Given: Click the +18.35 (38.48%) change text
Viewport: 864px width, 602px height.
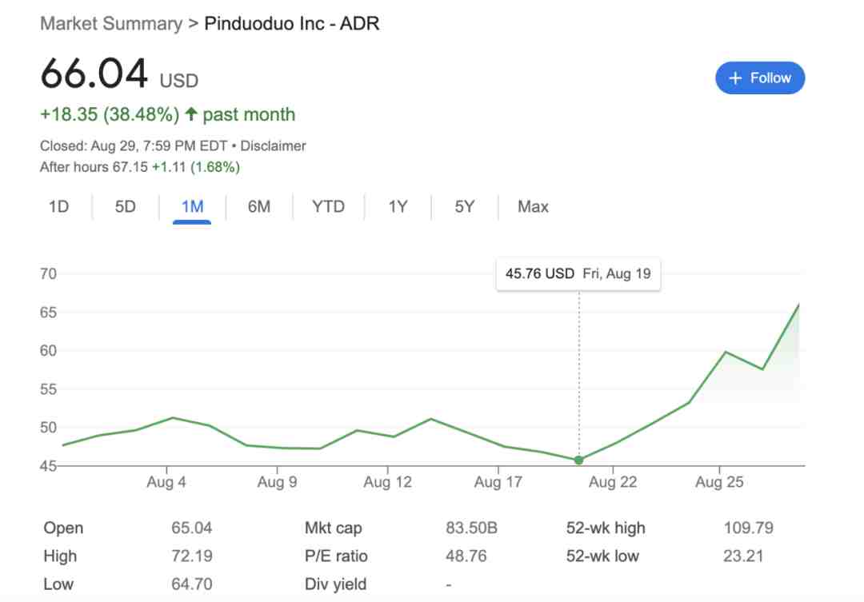Looking at the screenshot, I should tap(110, 114).
